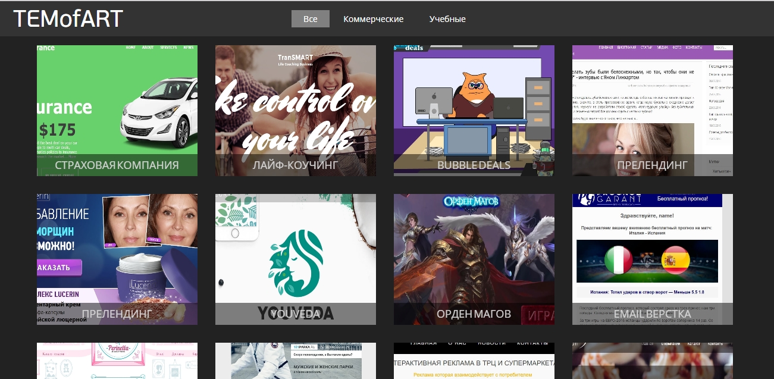
Task: Open the интерактивная реклама thumbnail
Action: click(x=474, y=361)
